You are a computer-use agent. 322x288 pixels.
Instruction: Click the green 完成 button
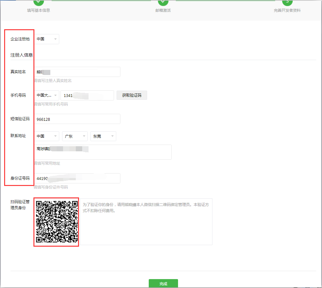(163, 284)
